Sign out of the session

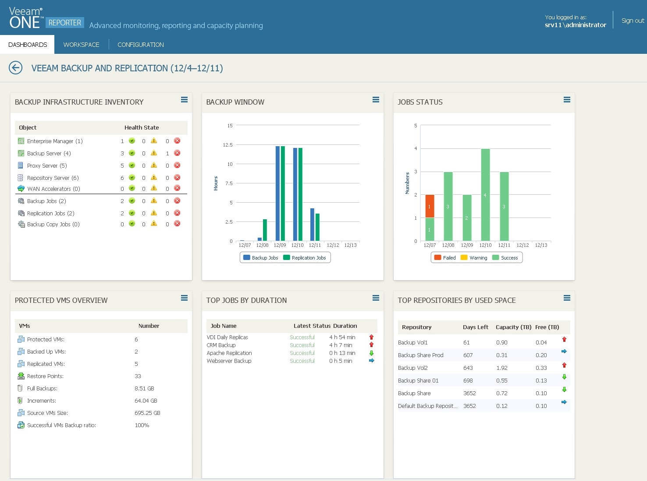click(x=633, y=21)
